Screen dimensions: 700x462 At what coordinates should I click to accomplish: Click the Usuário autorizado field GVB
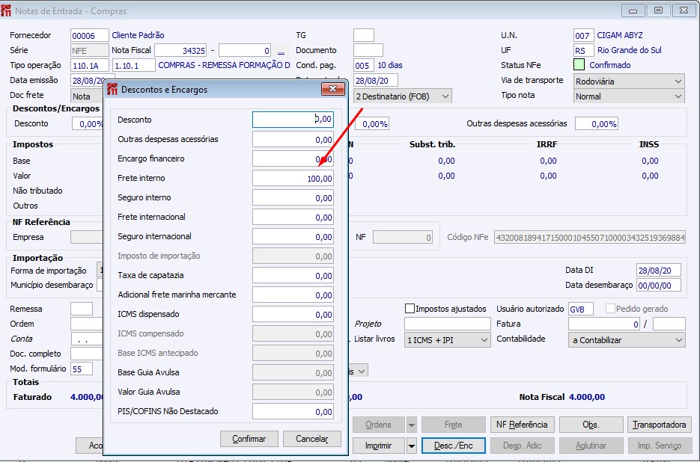[581, 309]
